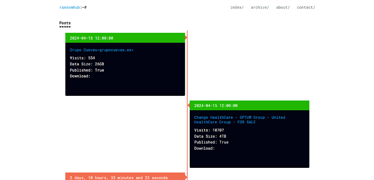Click 'Visits: 554' text in Grupo Cuevas card

(x=83, y=58)
